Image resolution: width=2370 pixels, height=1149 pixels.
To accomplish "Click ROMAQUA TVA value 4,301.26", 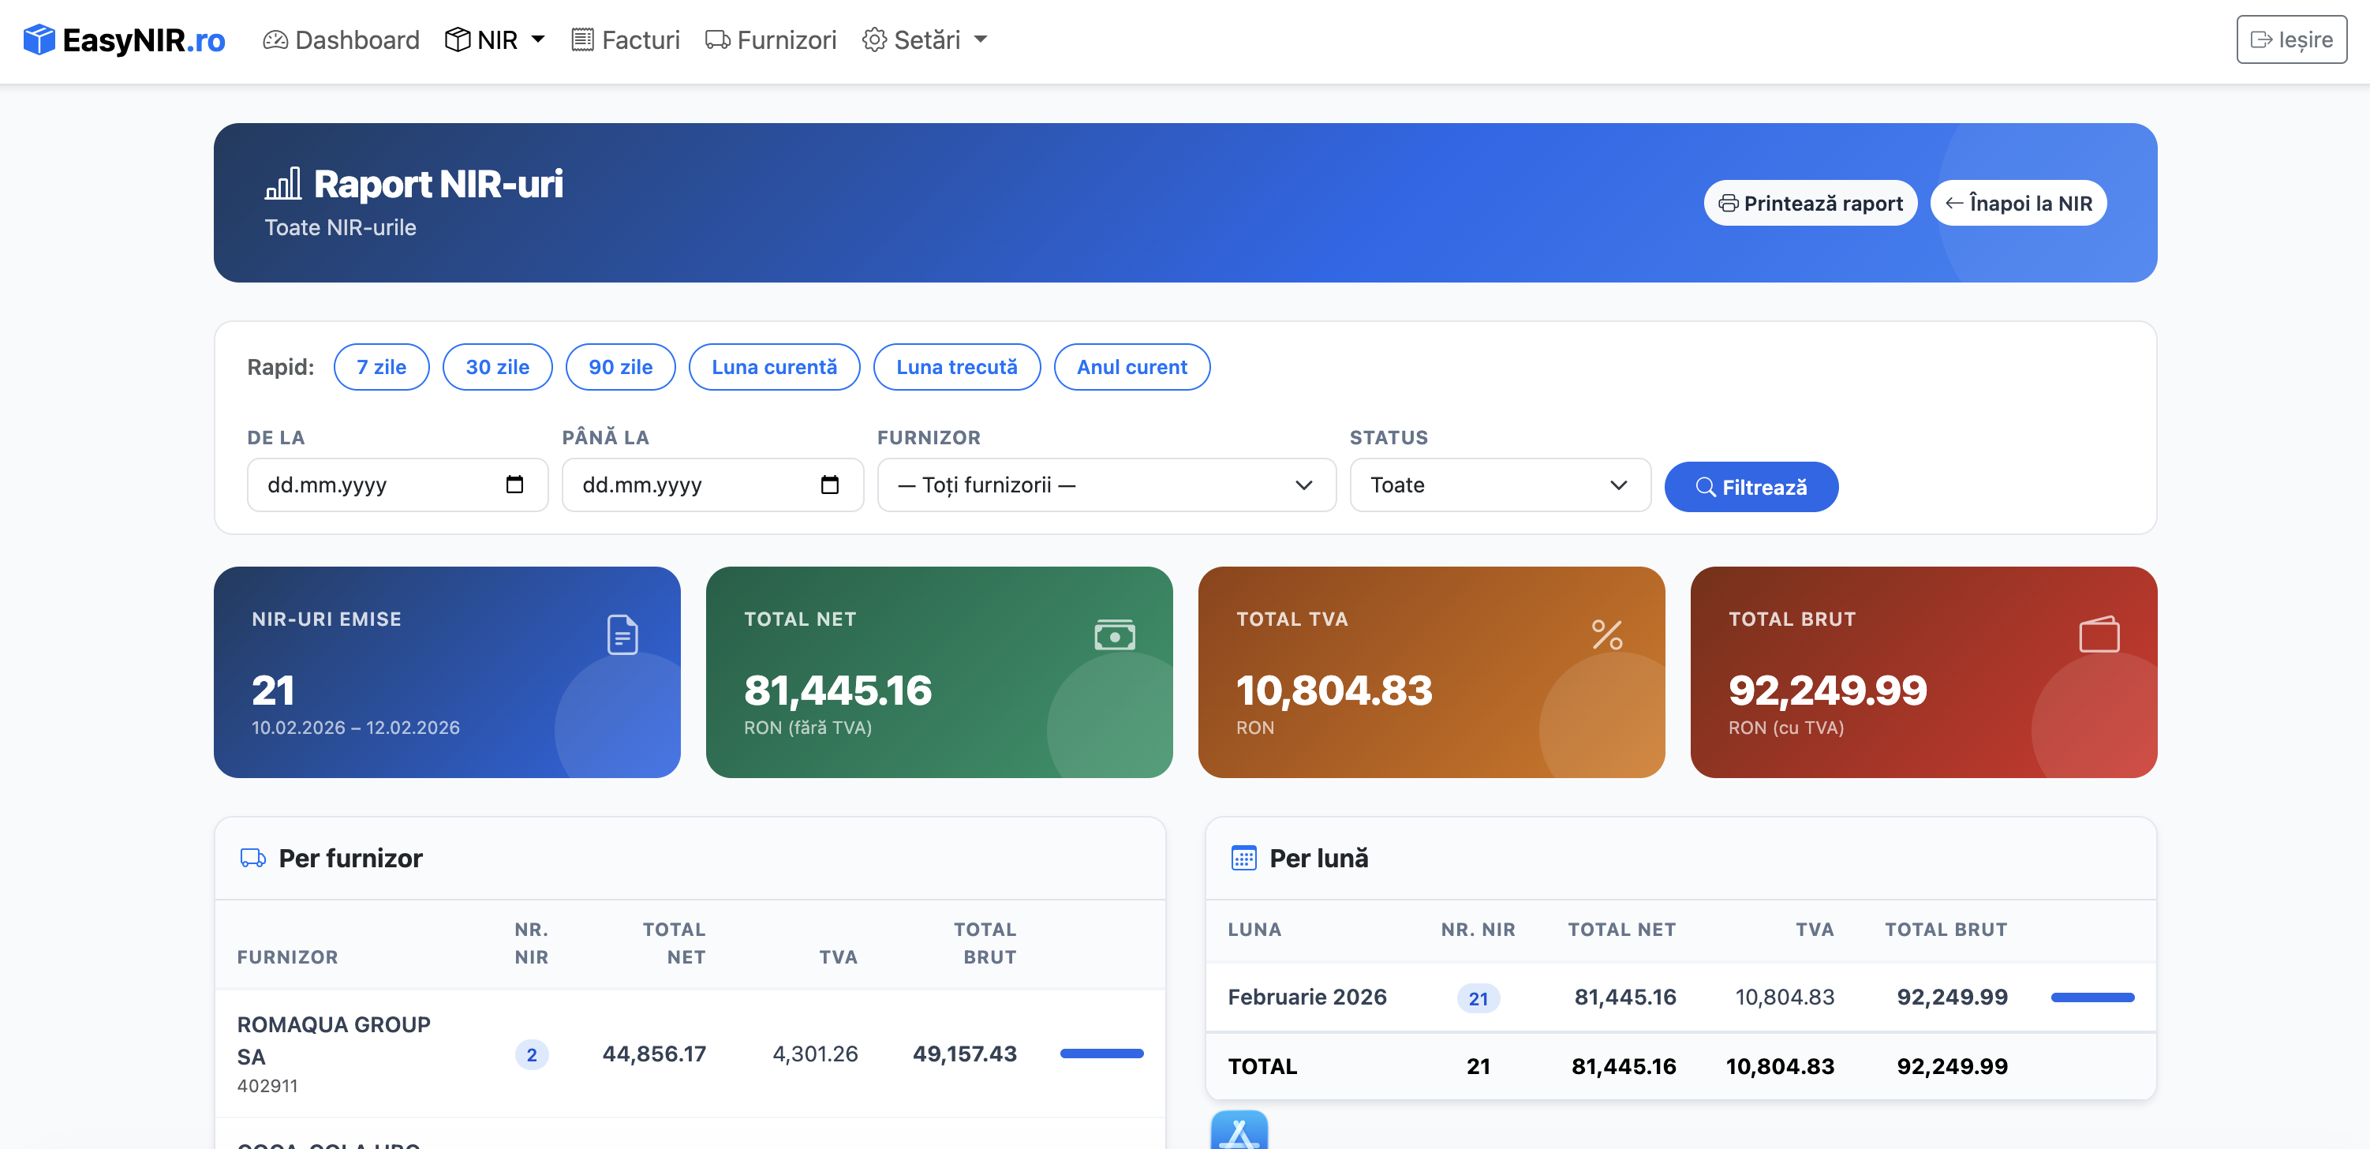I will [815, 1054].
